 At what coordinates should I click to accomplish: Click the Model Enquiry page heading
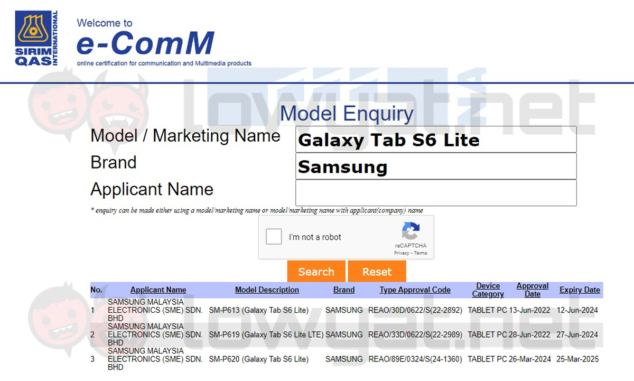point(347,114)
